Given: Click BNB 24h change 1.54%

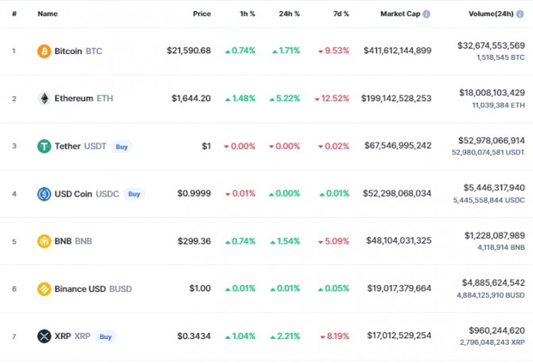Looking at the screenshot, I should pyautogui.click(x=285, y=241).
